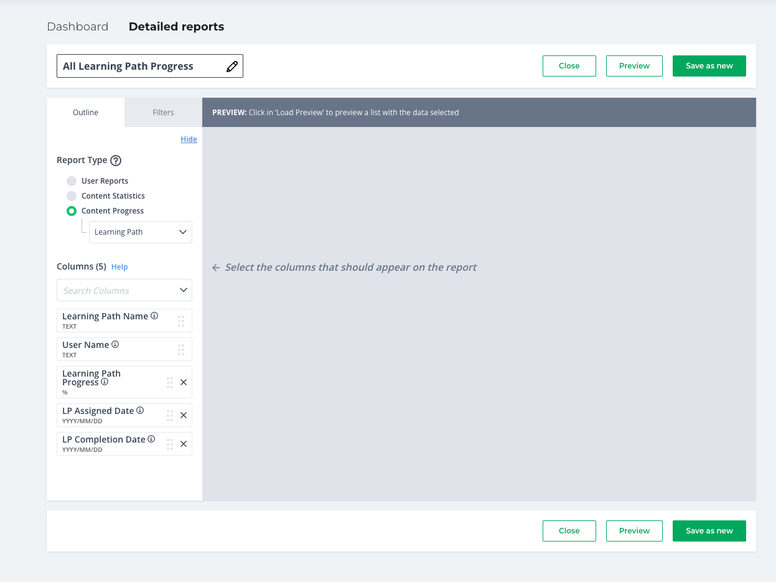Select the LP Completion Date column item

click(x=124, y=444)
